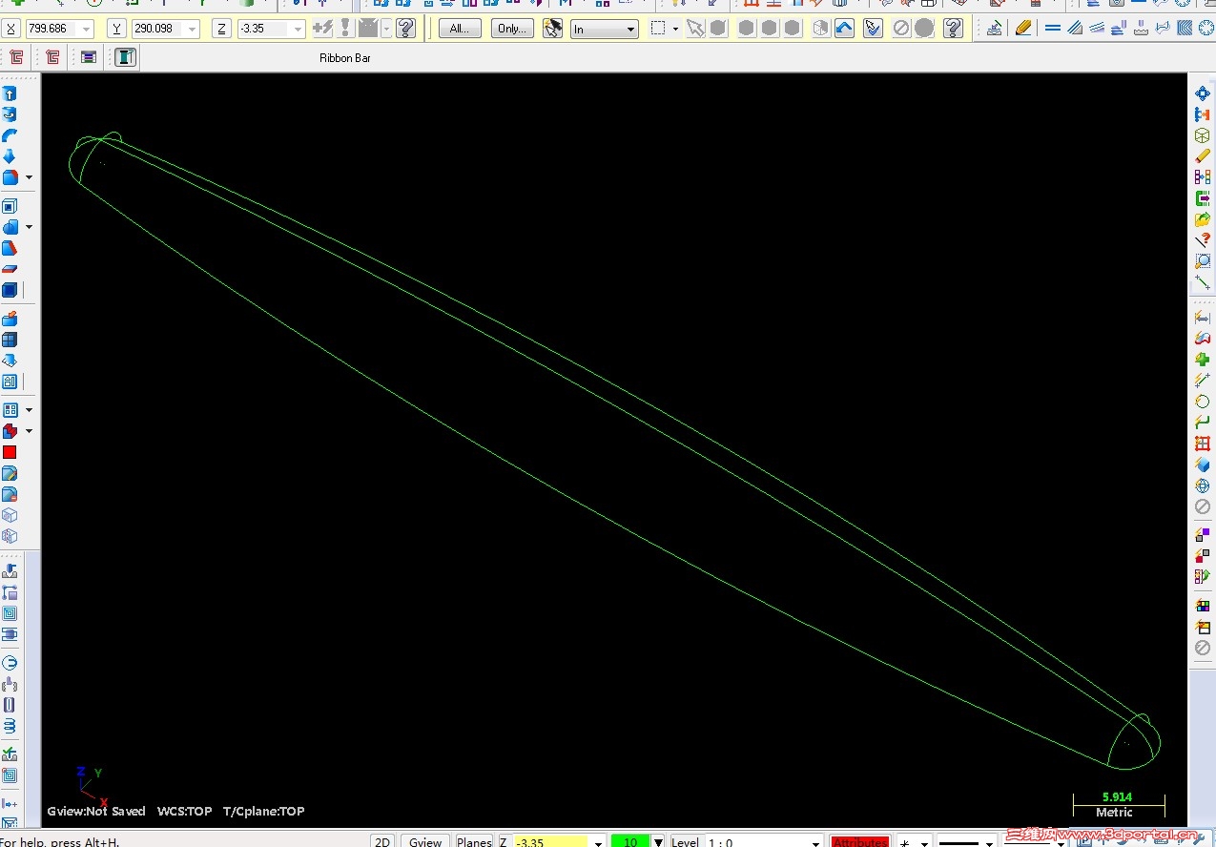The image size is (1216, 847).
Task: Click the Gview:Not Saved label in viewport
Action: (96, 812)
